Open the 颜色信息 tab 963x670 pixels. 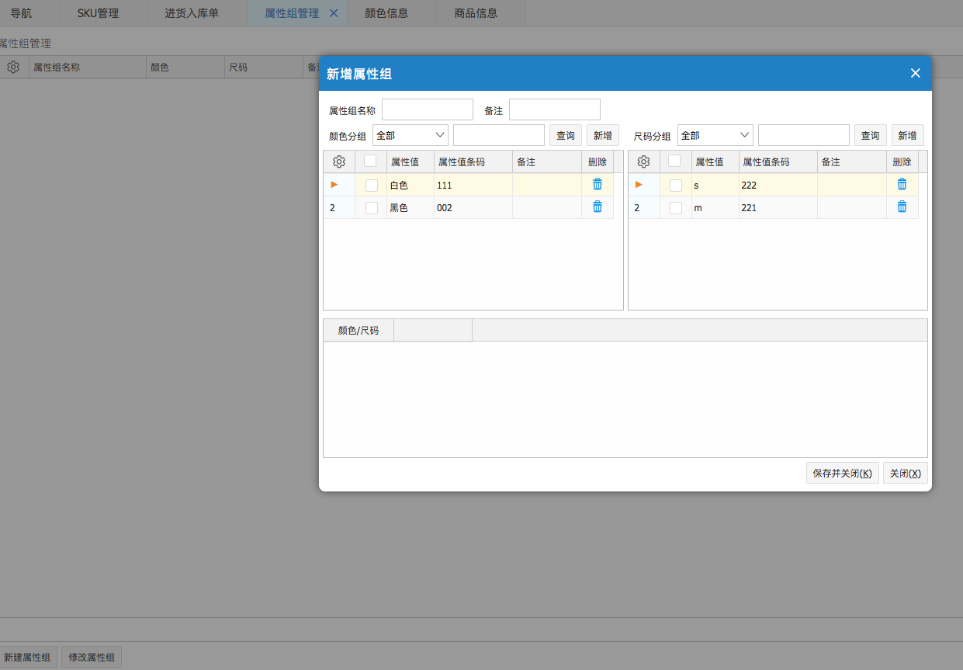pos(386,13)
